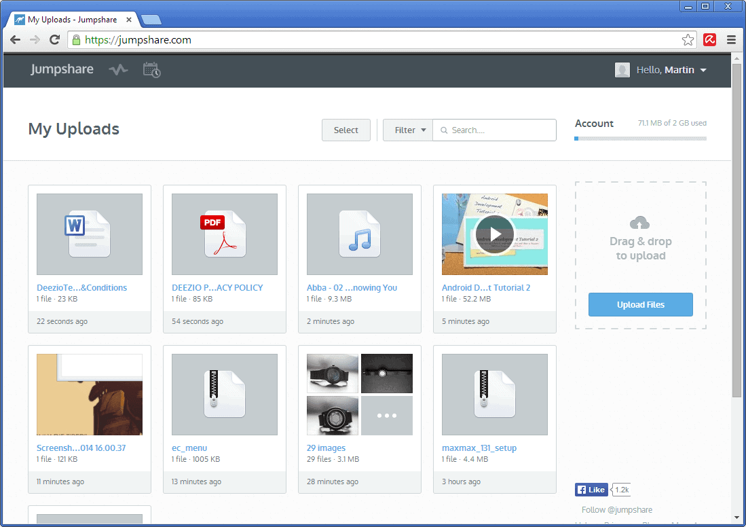
Task: Open the Screensh...014 16.00.37 image thumbnail
Action: [90, 394]
